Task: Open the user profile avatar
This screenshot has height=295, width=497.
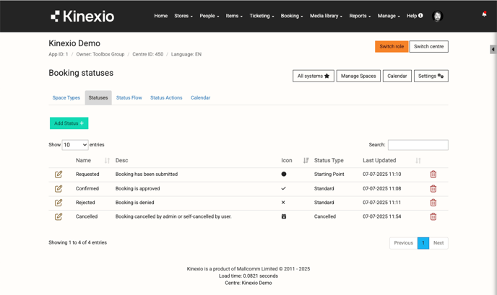Action: (437, 16)
